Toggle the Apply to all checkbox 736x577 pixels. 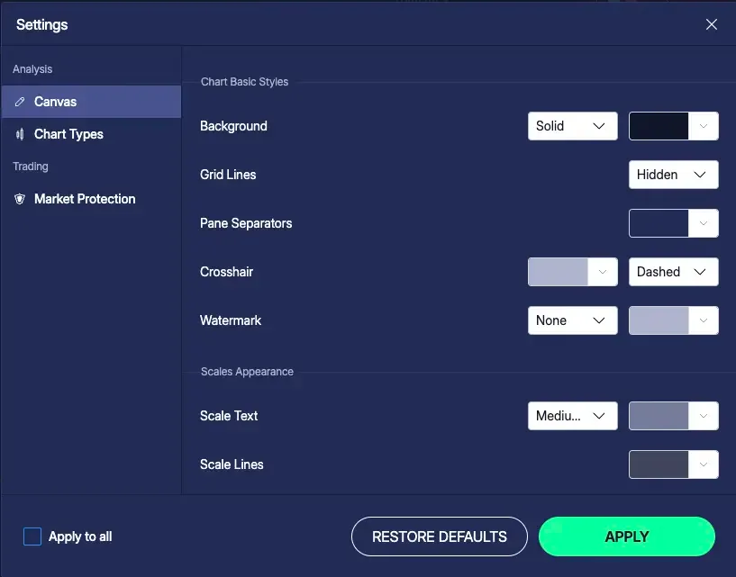point(32,536)
